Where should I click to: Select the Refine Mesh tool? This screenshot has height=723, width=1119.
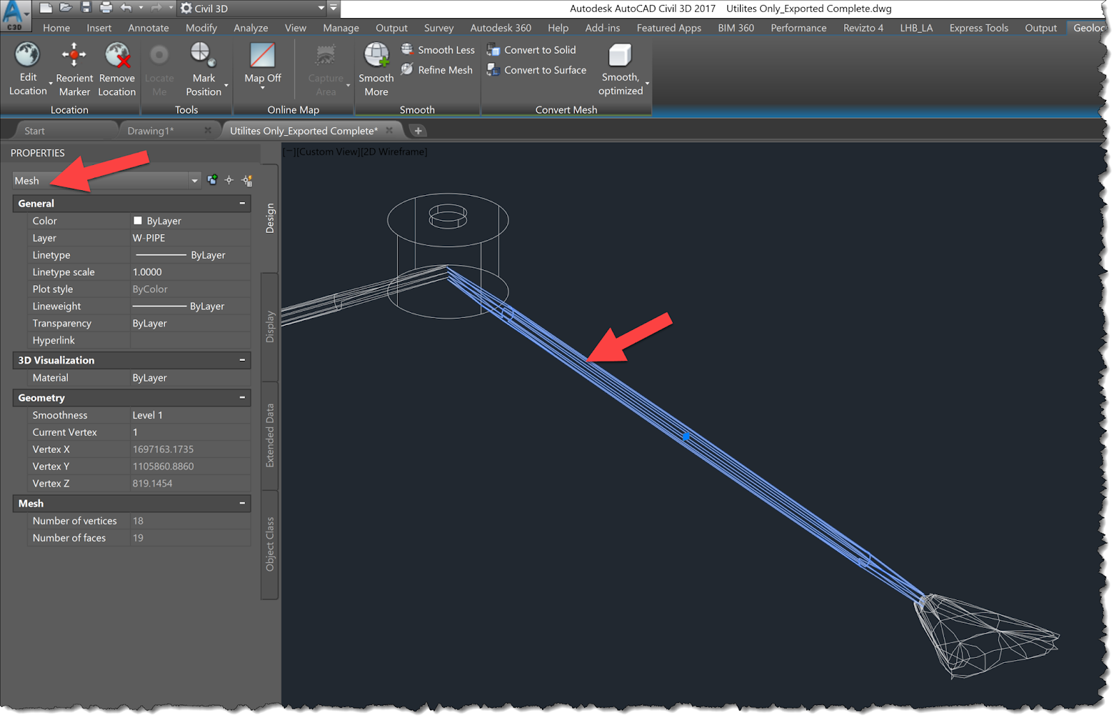437,70
